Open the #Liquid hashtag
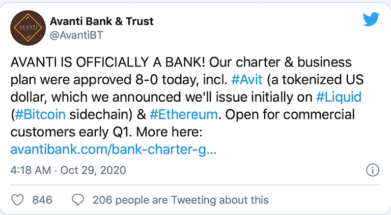 (339, 97)
